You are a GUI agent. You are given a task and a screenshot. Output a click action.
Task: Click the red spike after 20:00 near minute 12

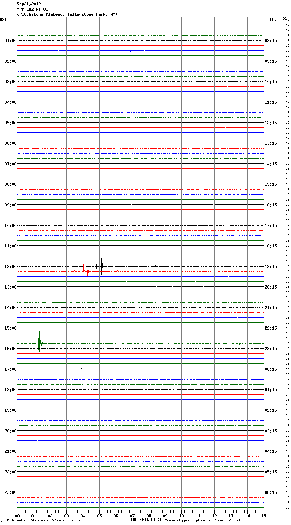coord(217,439)
